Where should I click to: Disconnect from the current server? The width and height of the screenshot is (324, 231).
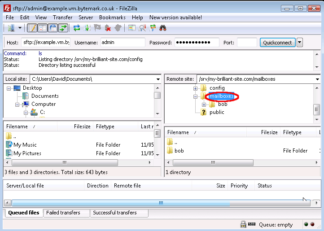[108, 28]
